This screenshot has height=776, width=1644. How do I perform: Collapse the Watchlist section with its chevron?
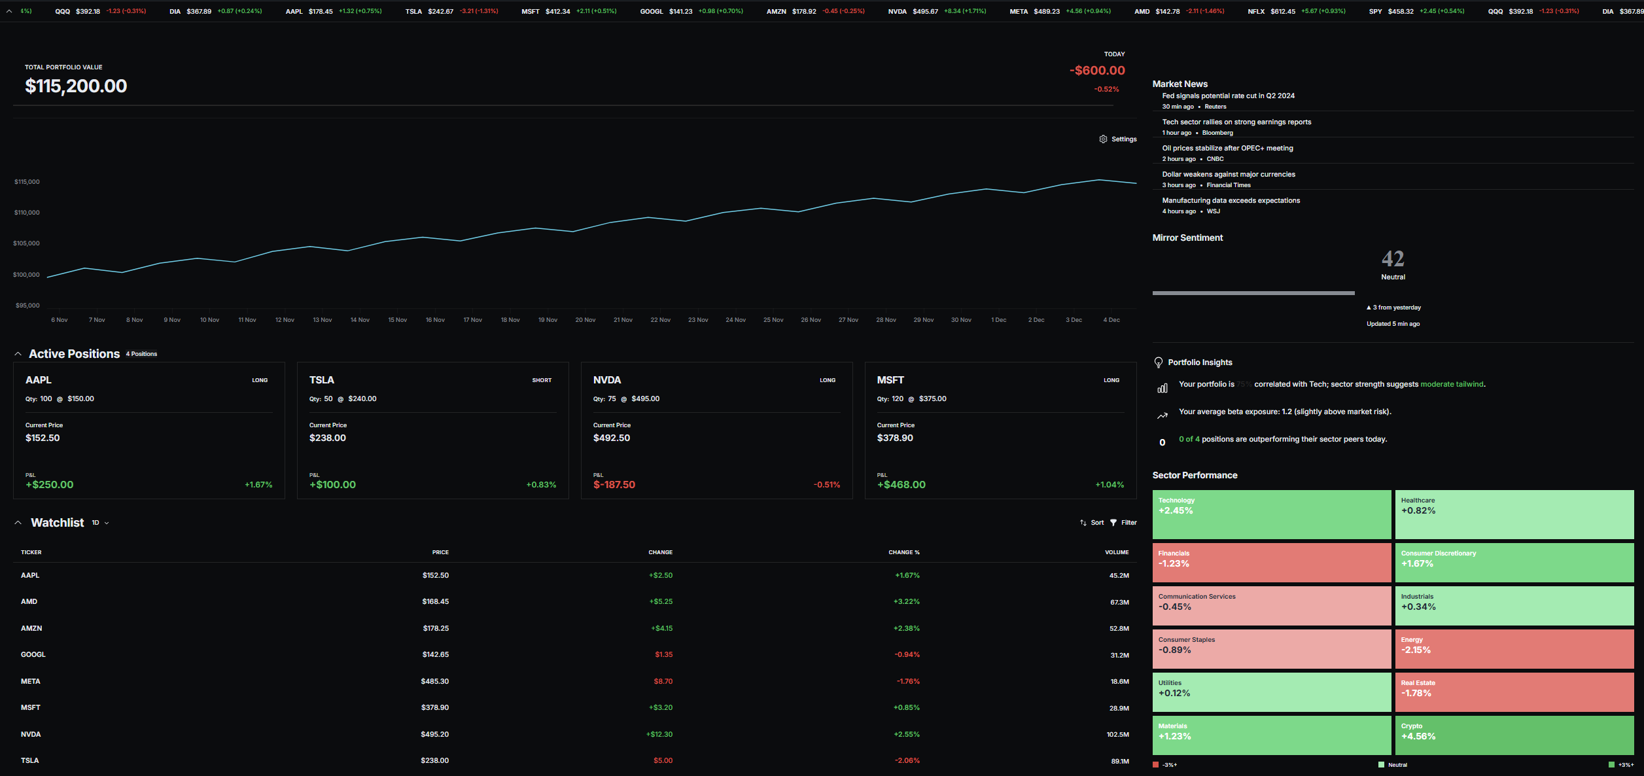click(x=18, y=522)
